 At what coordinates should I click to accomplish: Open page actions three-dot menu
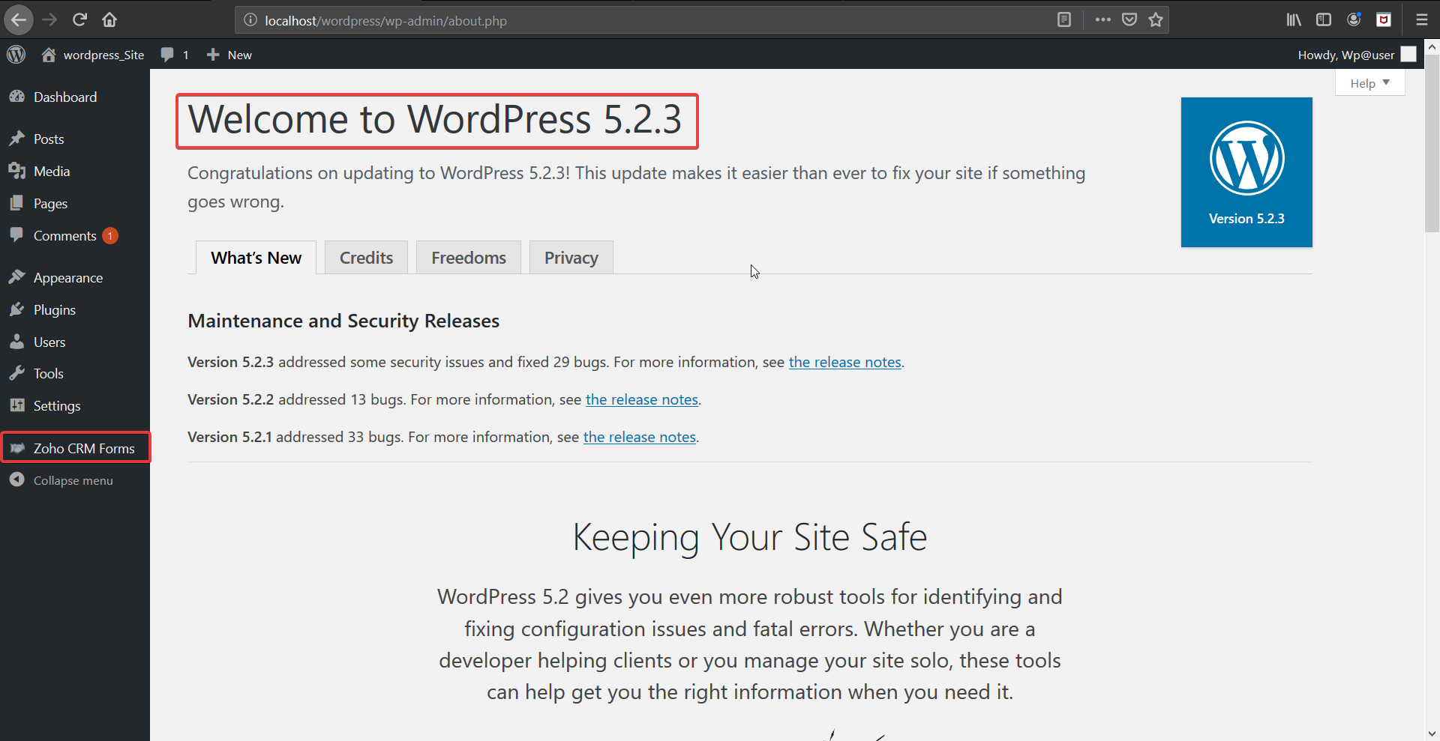pos(1102,20)
